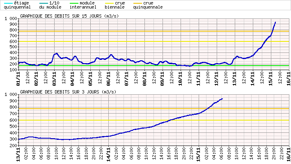Click the 09/11 date on the 15-day chart
291x164 pixels.
163,79
